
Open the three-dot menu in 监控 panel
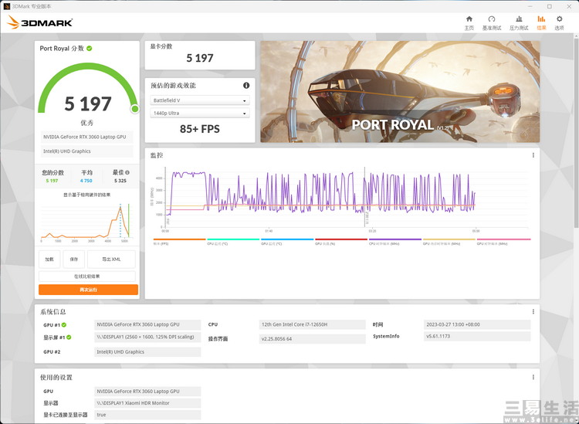[x=533, y=155]
